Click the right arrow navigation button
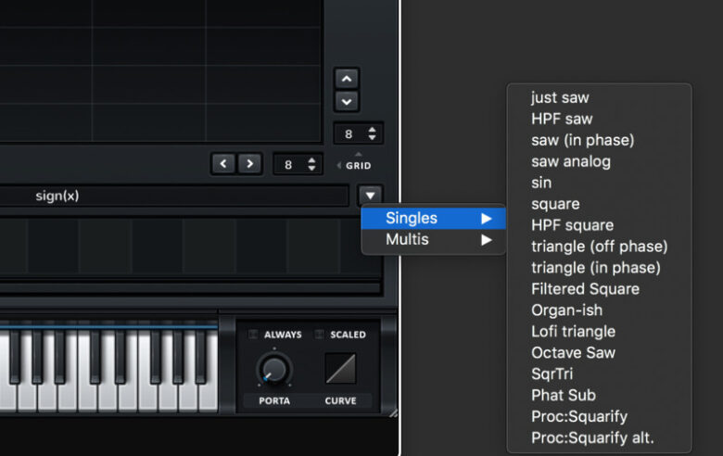This screenshot has width=723, height=456. [x=249, y=164]
